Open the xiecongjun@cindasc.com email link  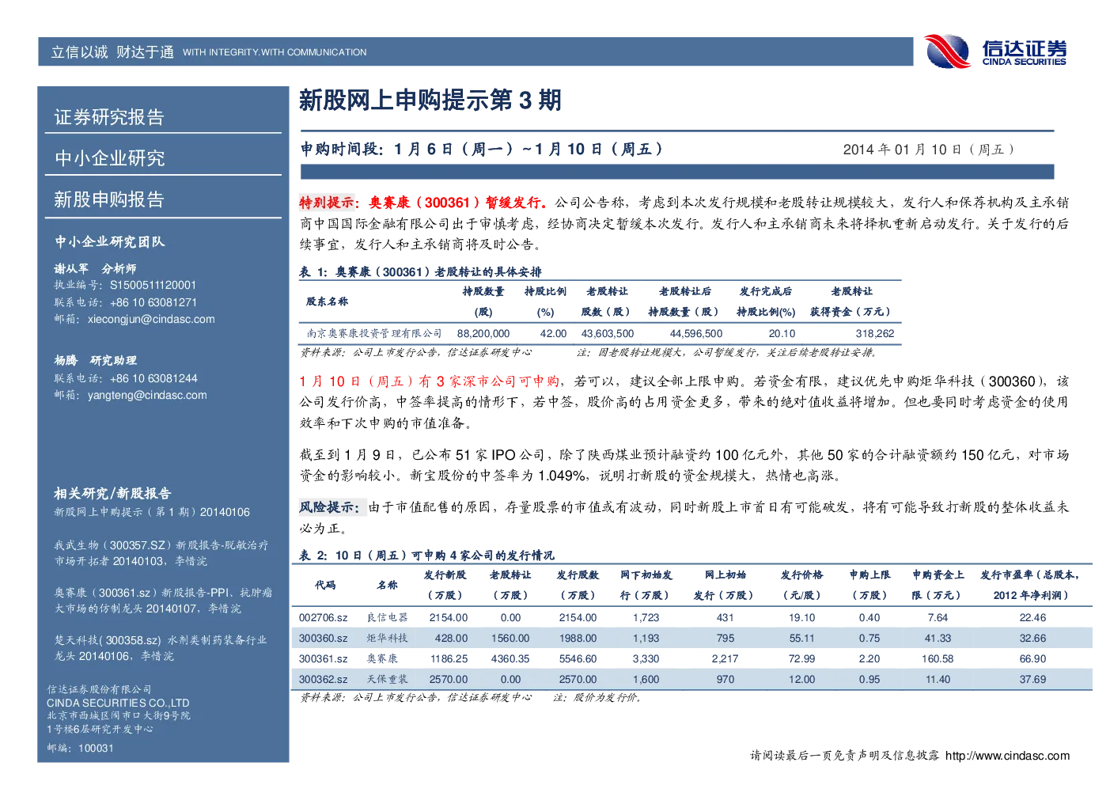pyautogui.click(x=151, y=320)
